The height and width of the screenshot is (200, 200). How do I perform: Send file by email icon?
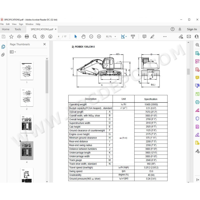click(189, 37)
